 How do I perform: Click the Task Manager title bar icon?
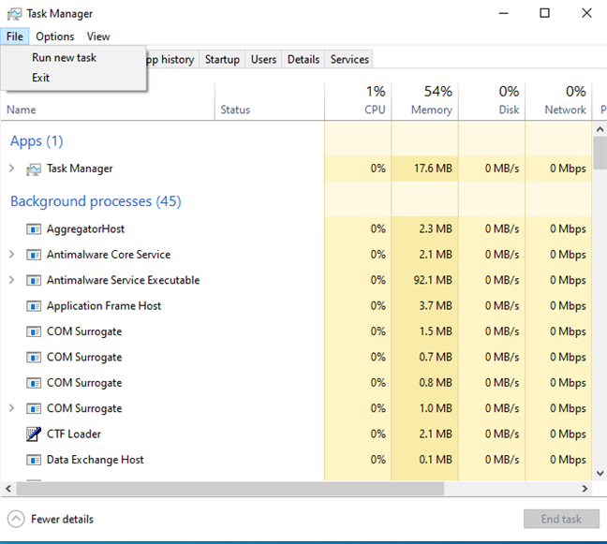(14, 14)
